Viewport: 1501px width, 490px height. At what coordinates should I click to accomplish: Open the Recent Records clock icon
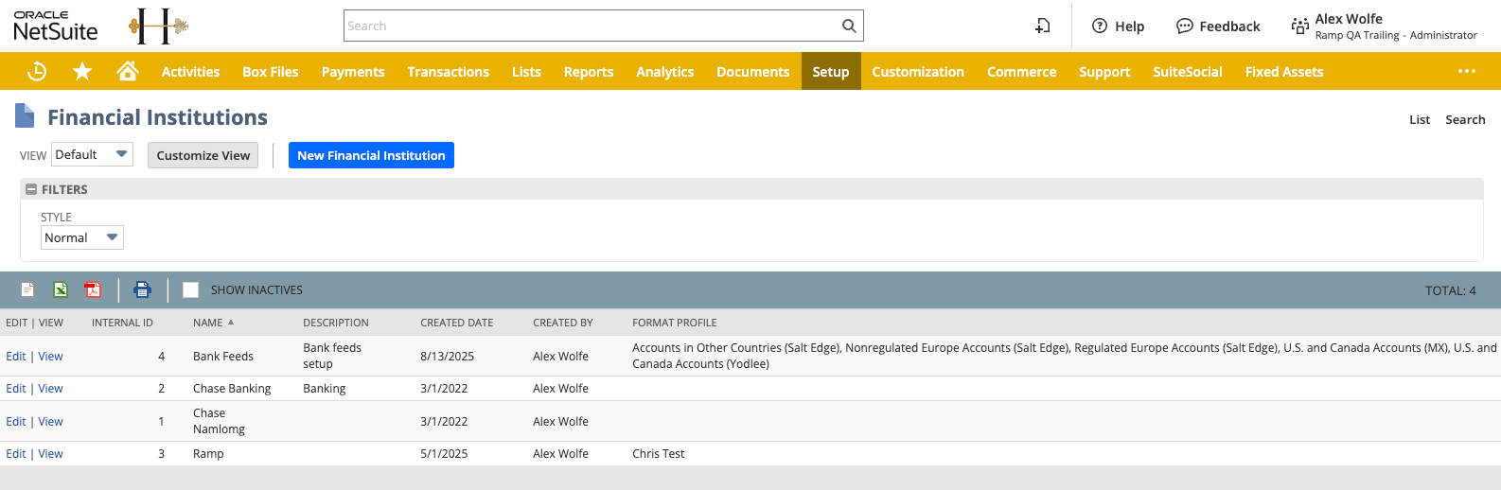coord(37,71)
